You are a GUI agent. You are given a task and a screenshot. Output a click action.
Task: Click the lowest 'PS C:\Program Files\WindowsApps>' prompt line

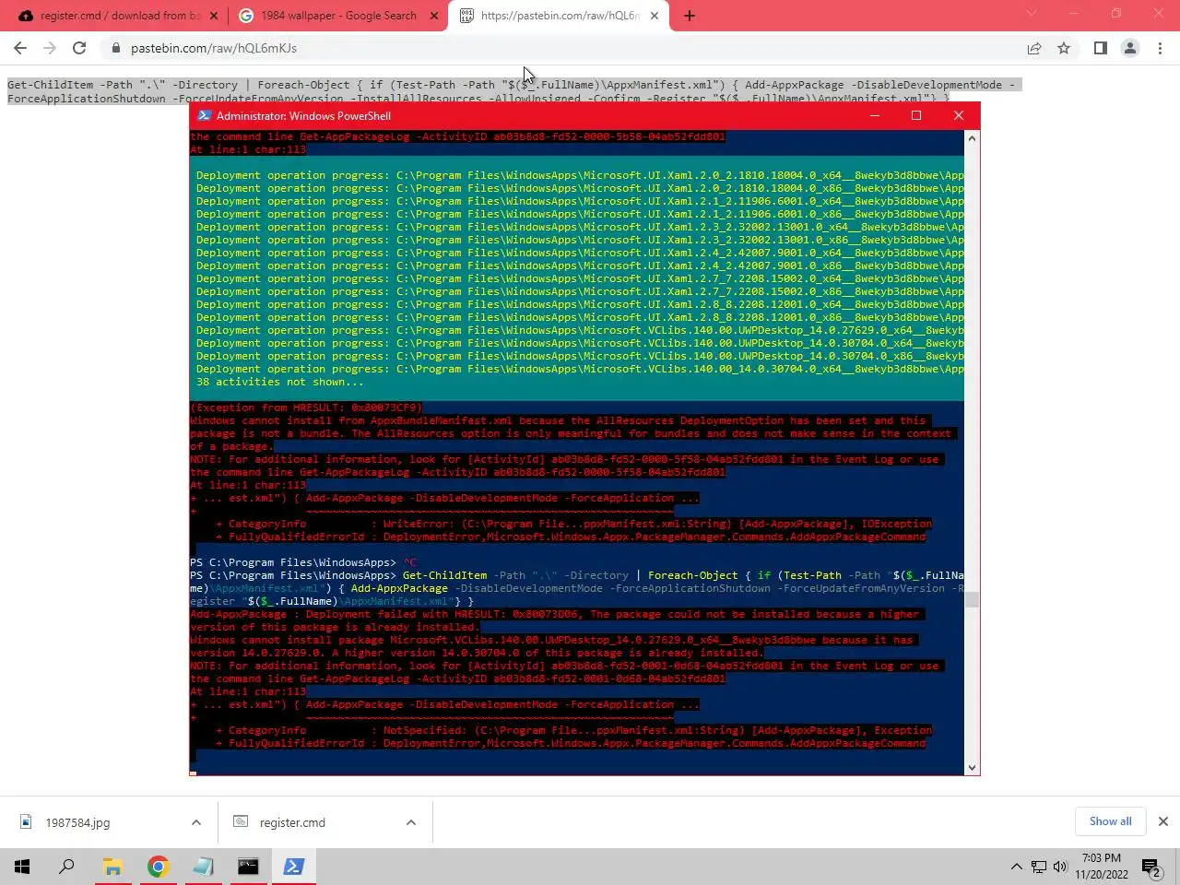click(292, 575)
